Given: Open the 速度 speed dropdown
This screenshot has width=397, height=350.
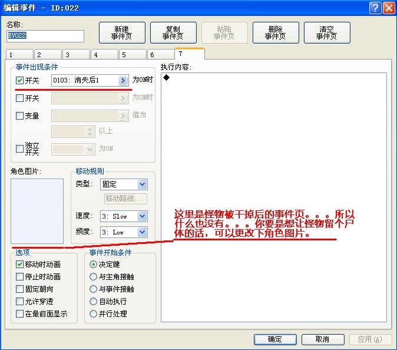Looking at the screenshot, I should (143, 216).
